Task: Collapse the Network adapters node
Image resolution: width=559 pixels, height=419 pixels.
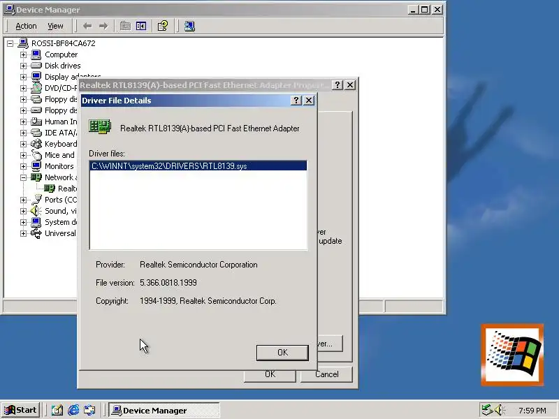Action: coord(23,177)
